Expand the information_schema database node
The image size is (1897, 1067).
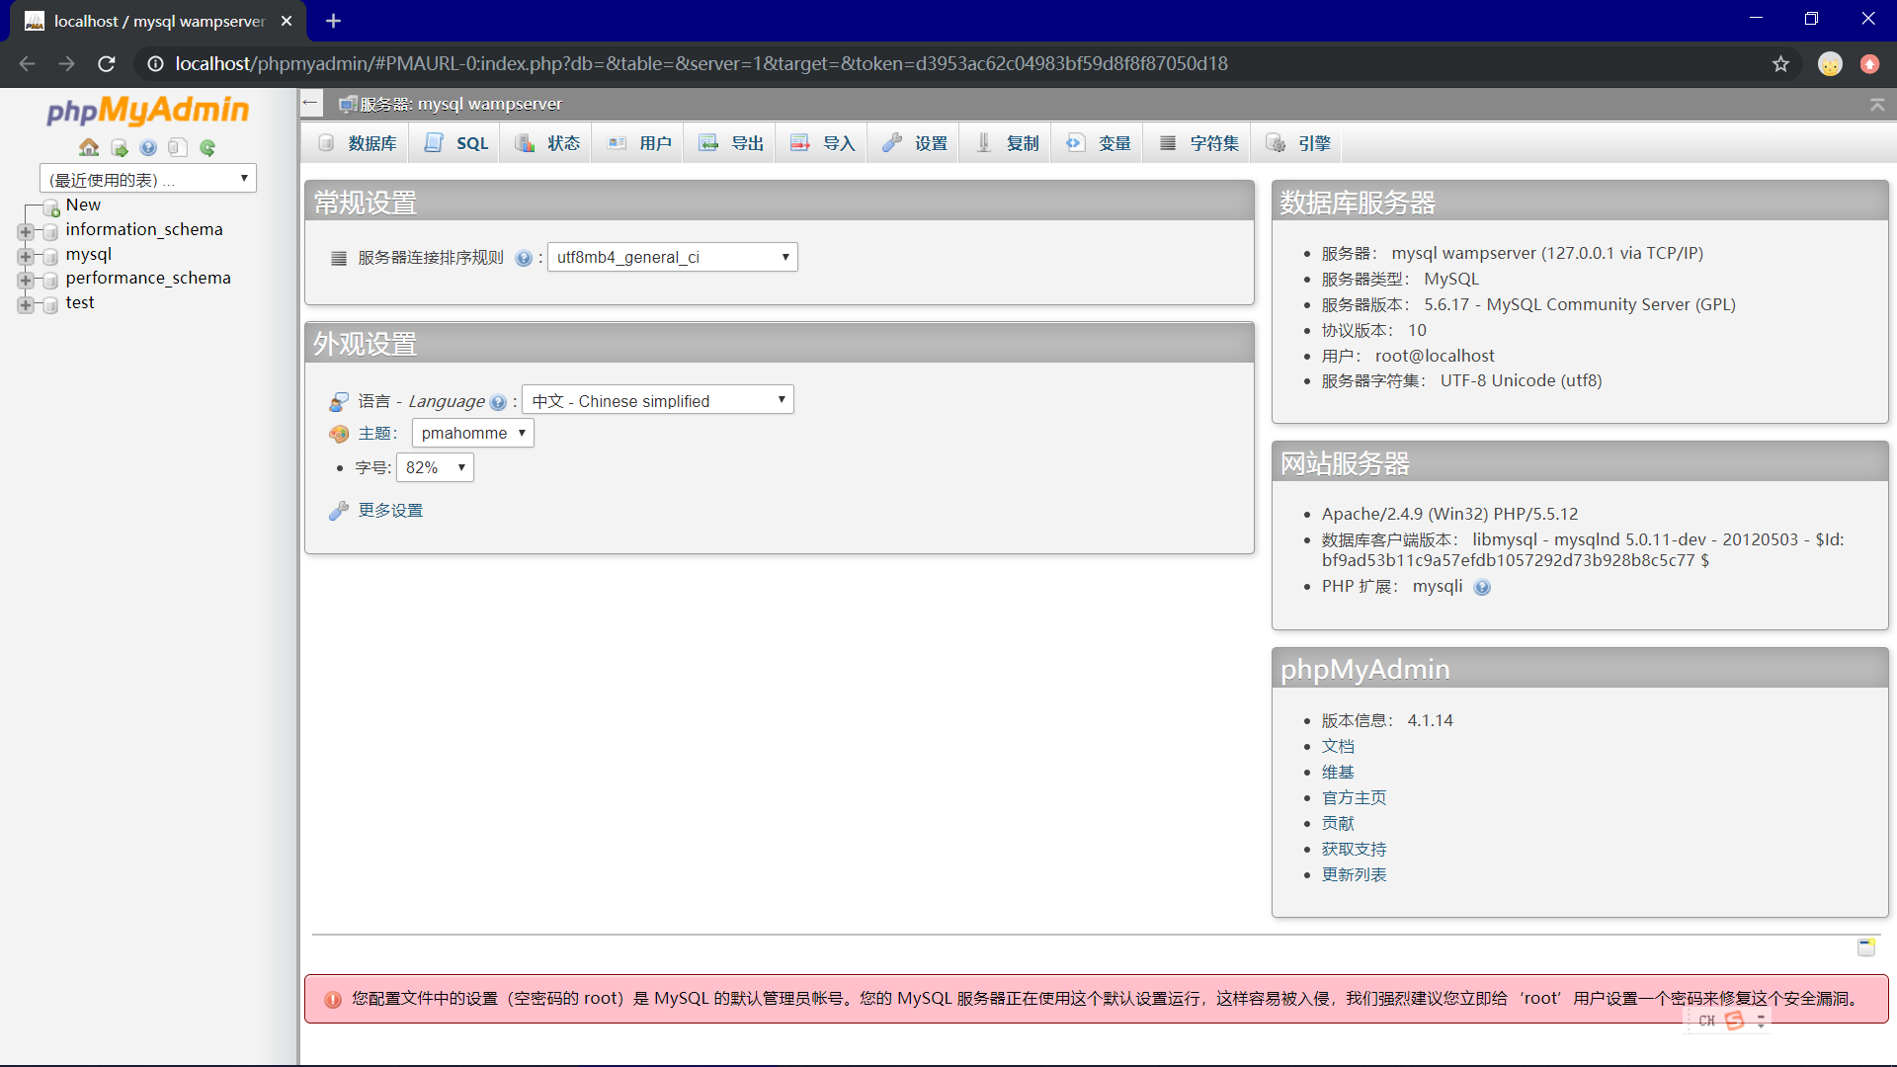[x=26, y=232]
